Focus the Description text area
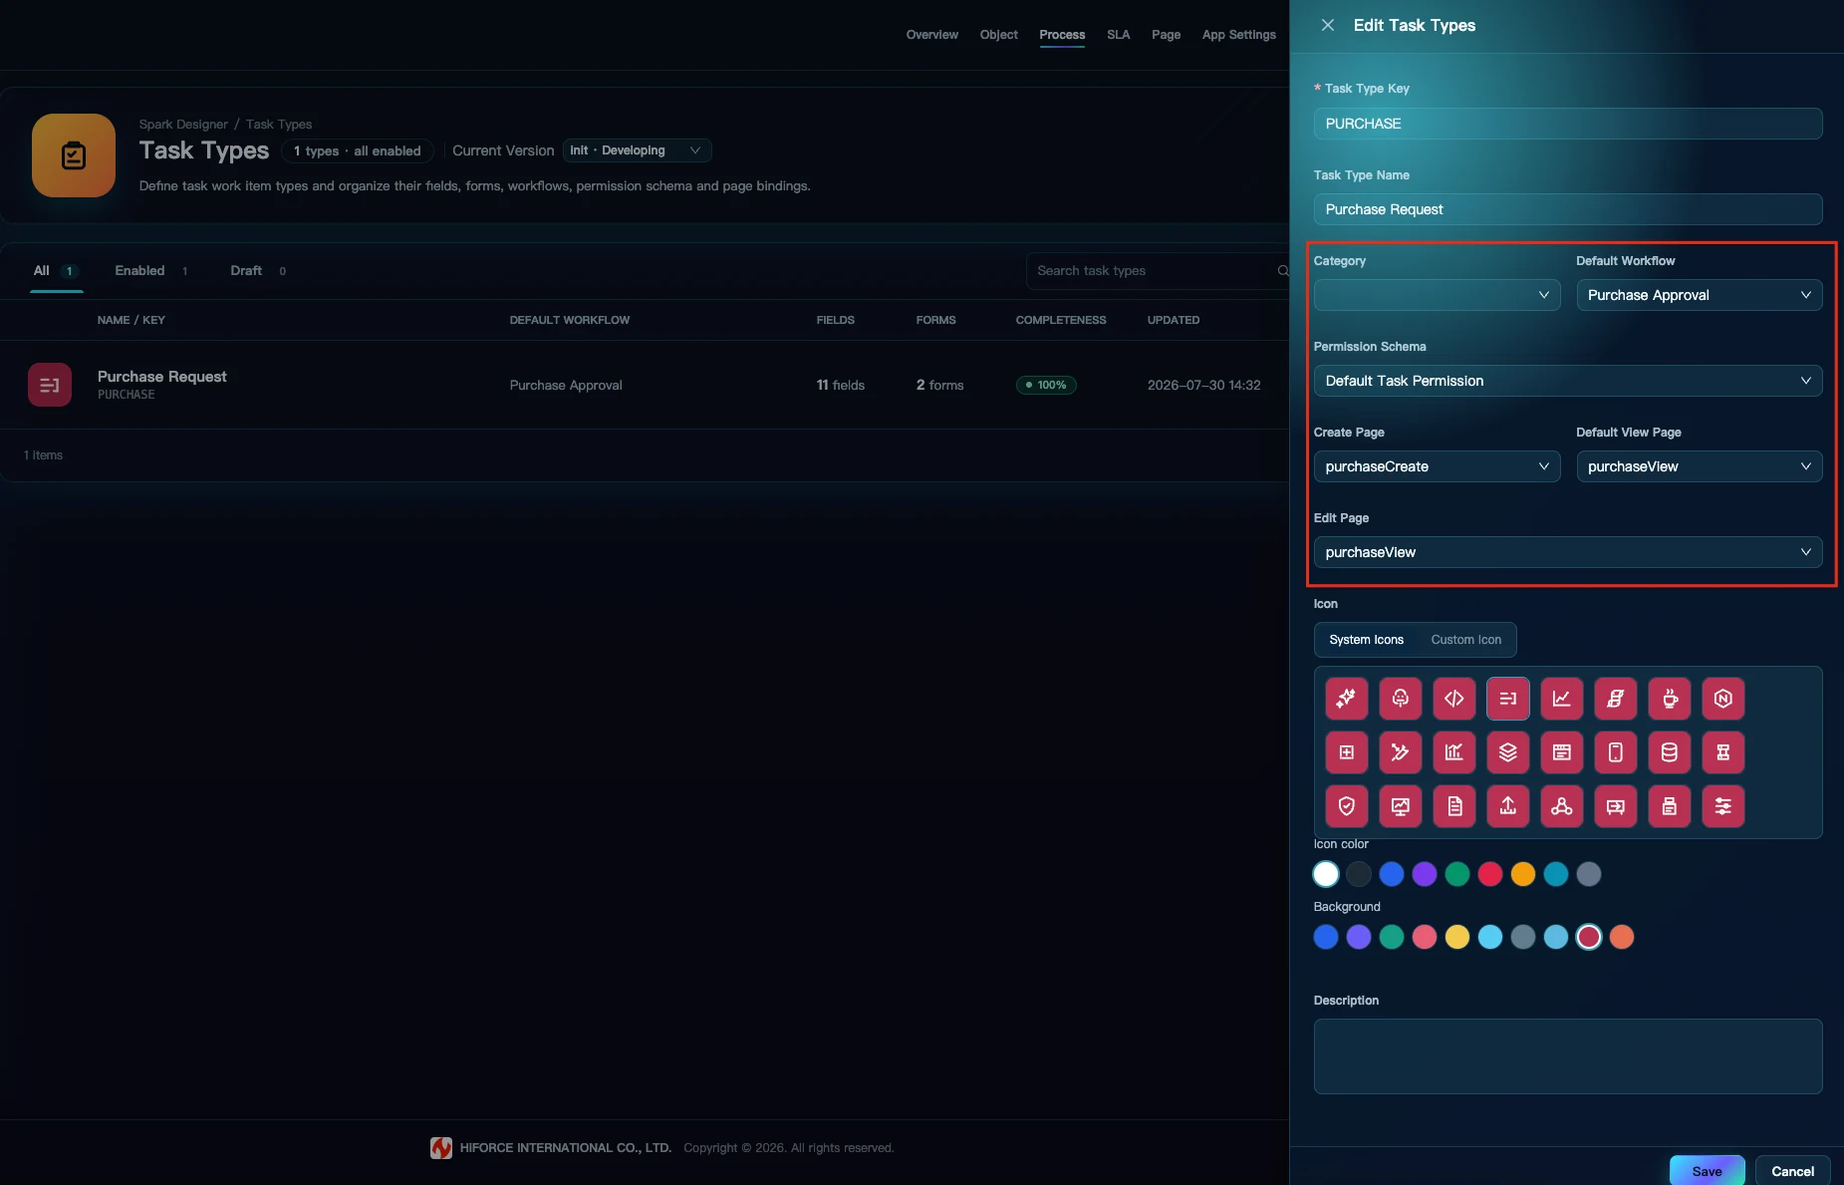Viewport: 1844px width, 1185px height. 1567,1056
